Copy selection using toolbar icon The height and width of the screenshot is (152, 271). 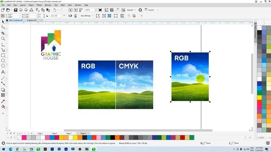click(x=43, y=10)
